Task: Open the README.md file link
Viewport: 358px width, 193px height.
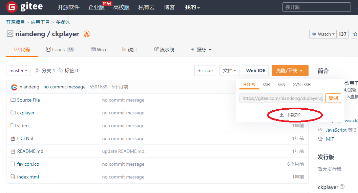Action: [x=30, y=151]
